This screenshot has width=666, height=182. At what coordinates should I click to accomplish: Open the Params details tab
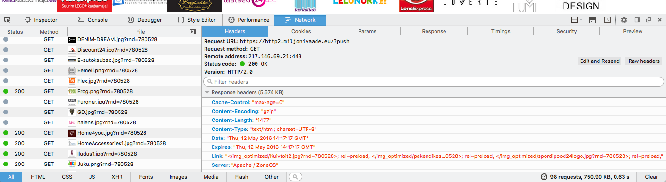coord(367,31)
